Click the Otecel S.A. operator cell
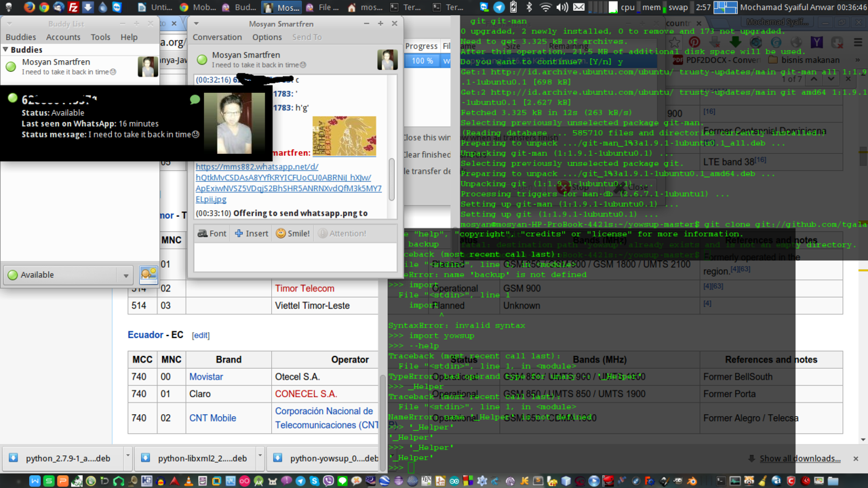Viewport: 868px width, 488px height. coord(297,376)
